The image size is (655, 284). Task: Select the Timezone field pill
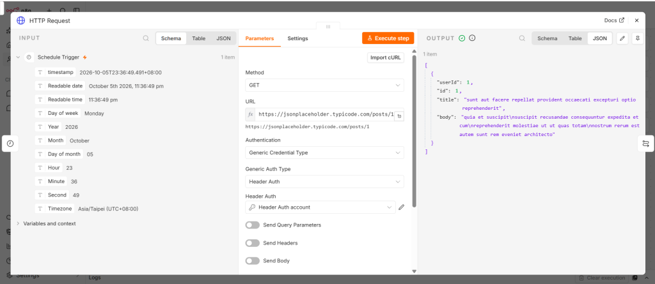pyautogui.click(x=55, y=209)
